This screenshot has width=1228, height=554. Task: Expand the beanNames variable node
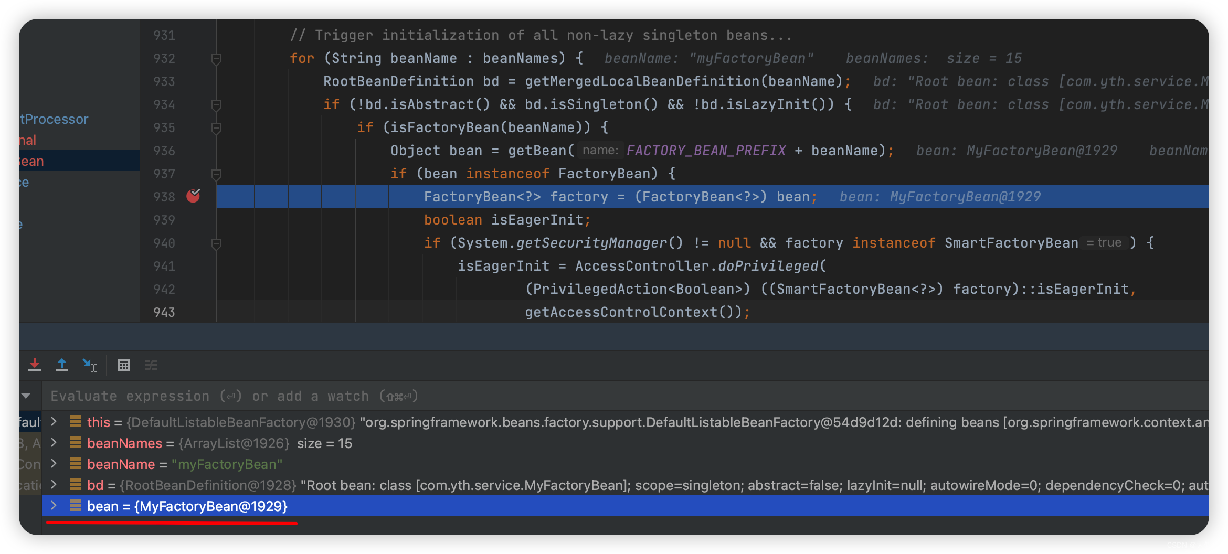54,442
